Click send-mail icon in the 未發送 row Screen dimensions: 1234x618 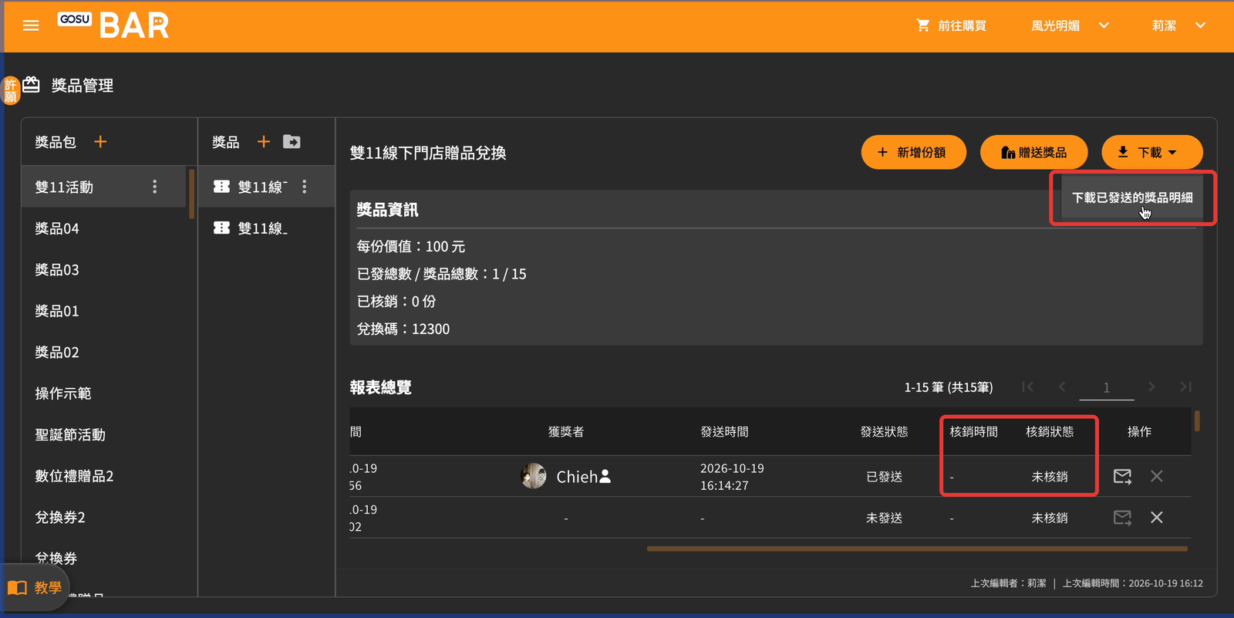coord(1122,518)
